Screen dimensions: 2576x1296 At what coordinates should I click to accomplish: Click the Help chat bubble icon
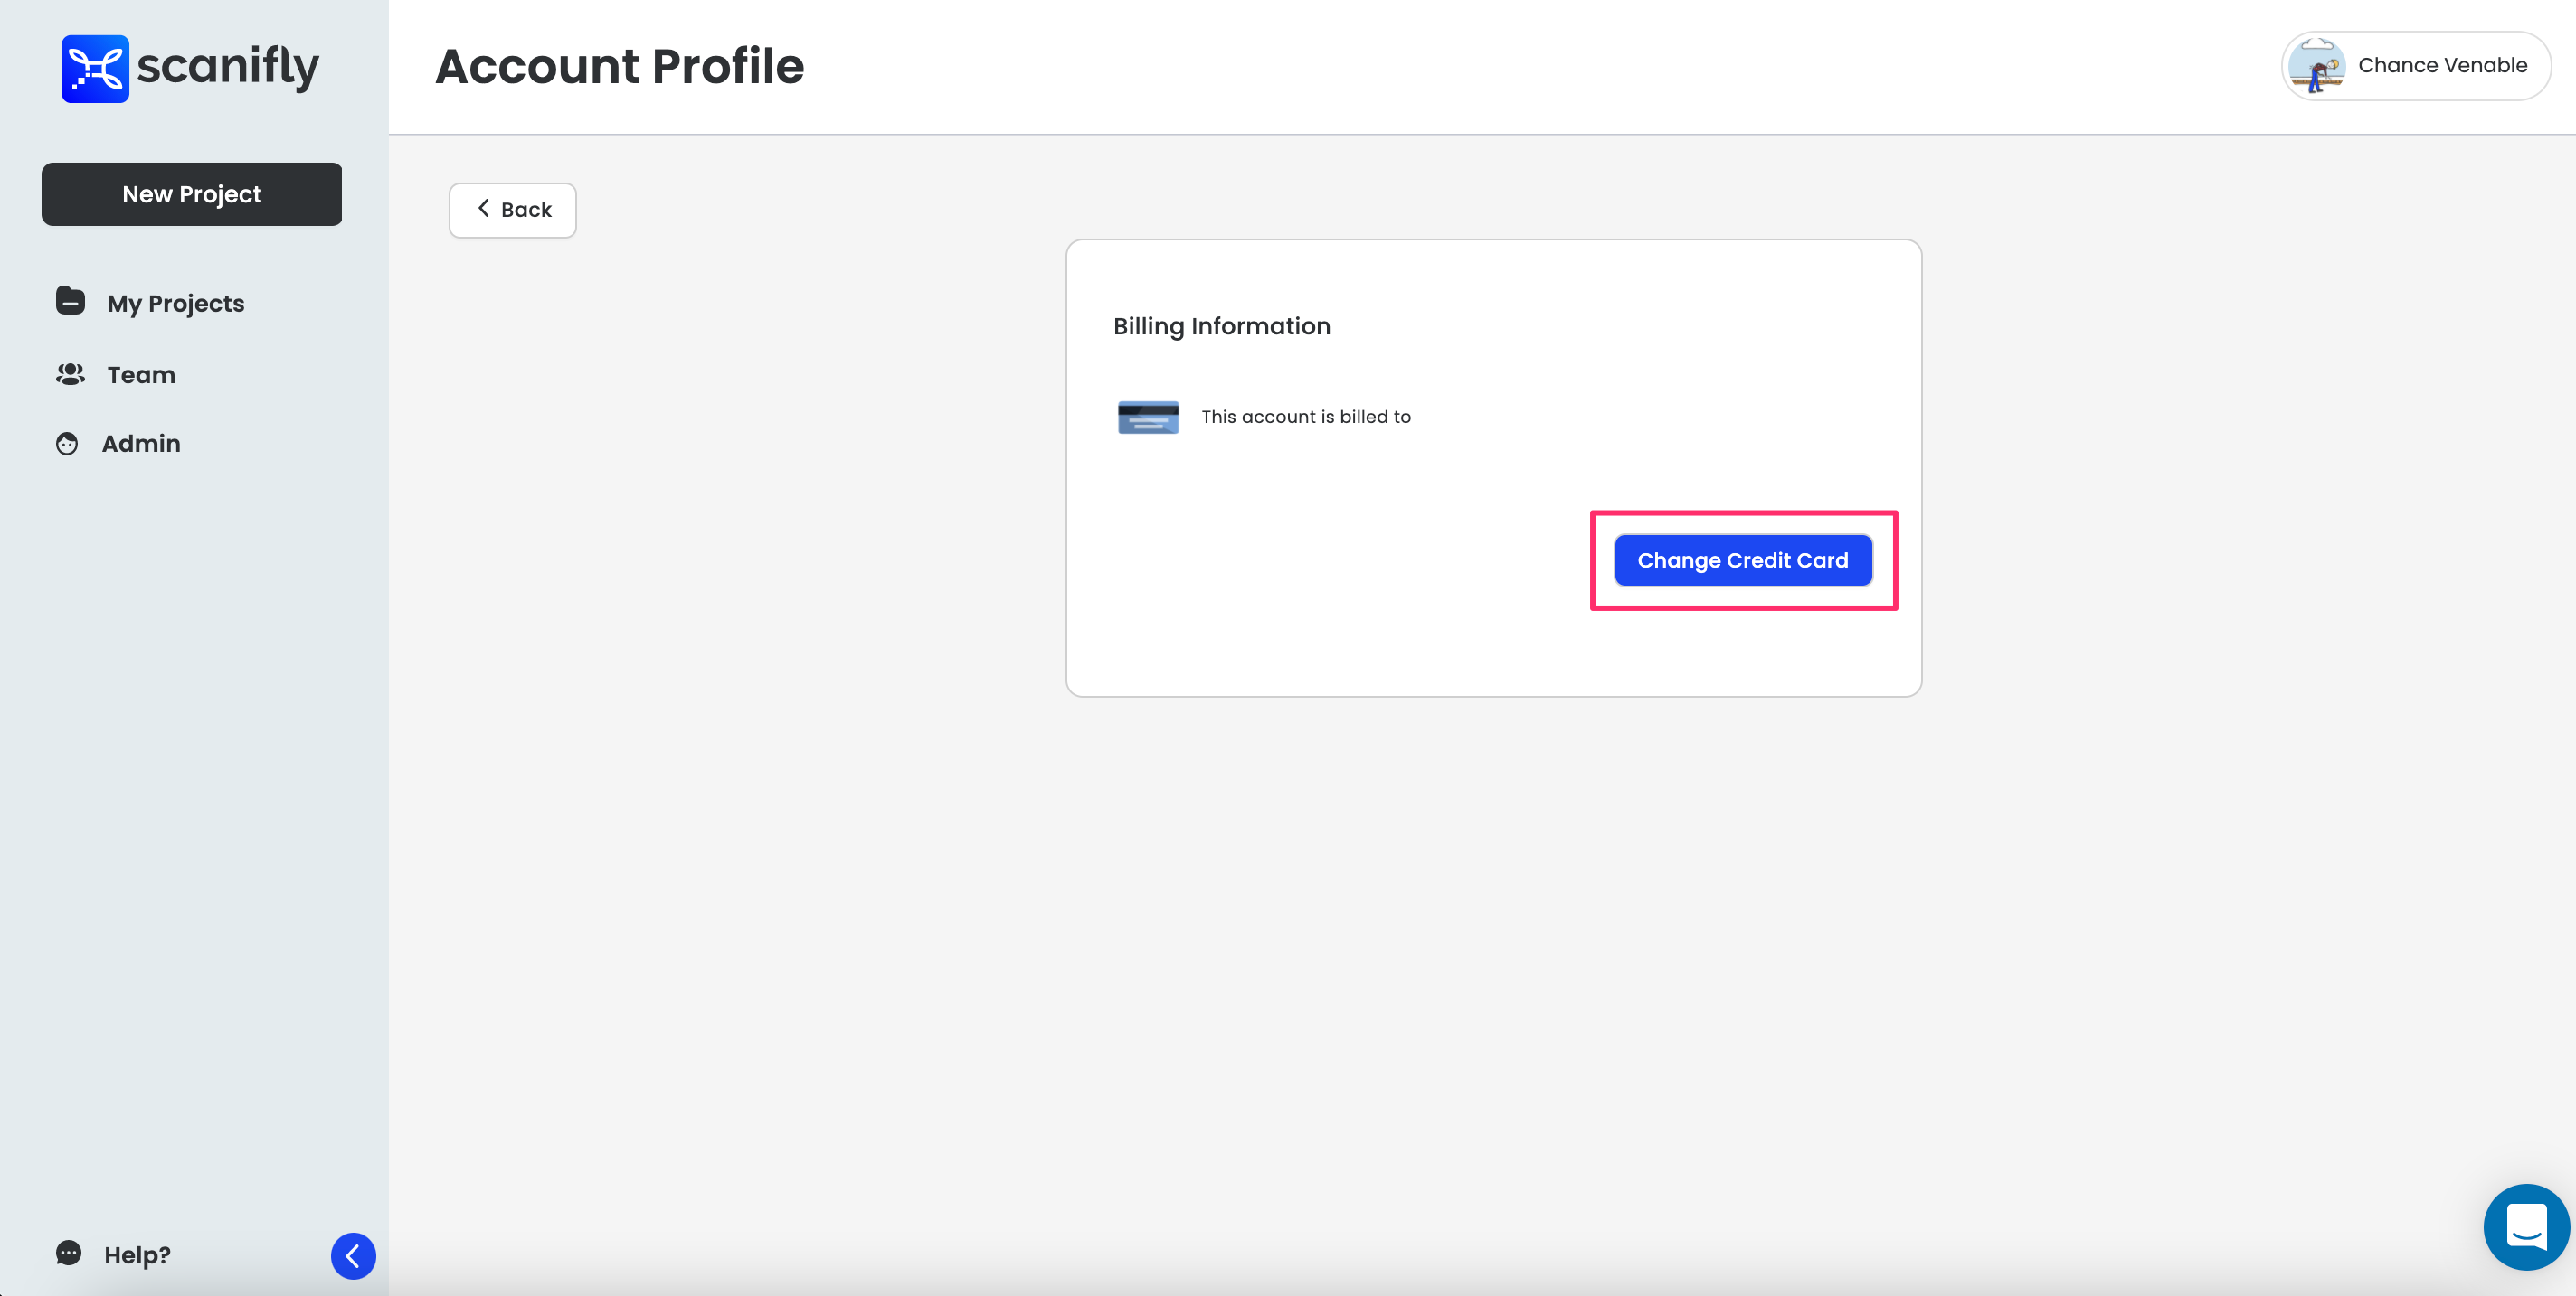click(x=69, y=1253)
